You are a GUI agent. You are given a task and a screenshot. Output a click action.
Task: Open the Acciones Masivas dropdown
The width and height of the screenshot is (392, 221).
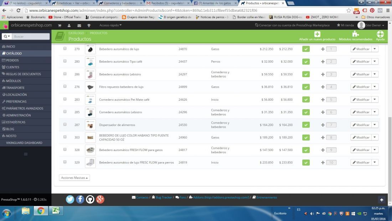click(x=74, y=178)
